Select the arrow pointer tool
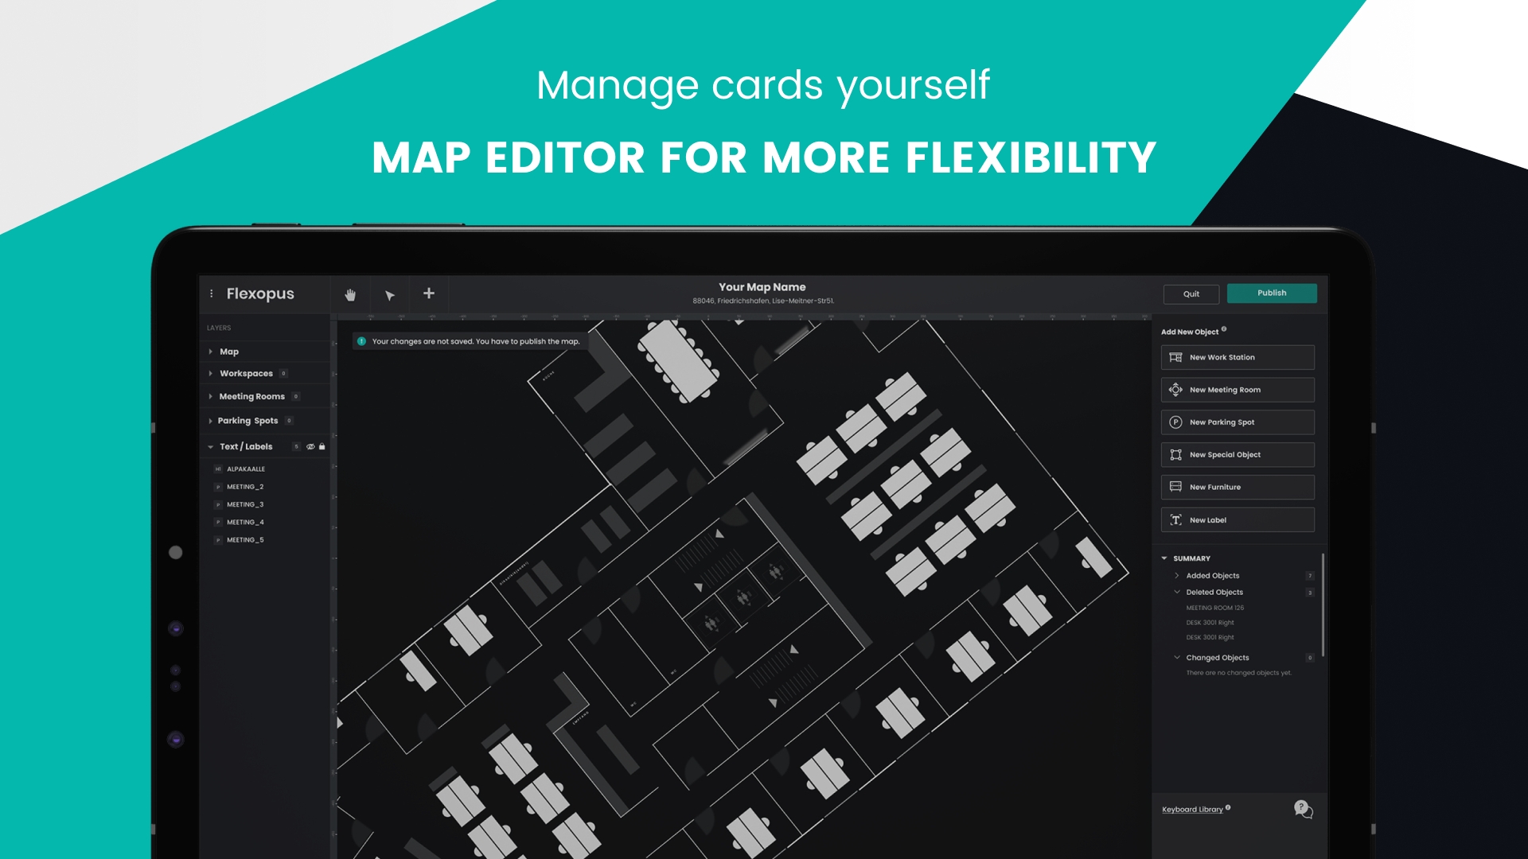 [x=389, y=295]
